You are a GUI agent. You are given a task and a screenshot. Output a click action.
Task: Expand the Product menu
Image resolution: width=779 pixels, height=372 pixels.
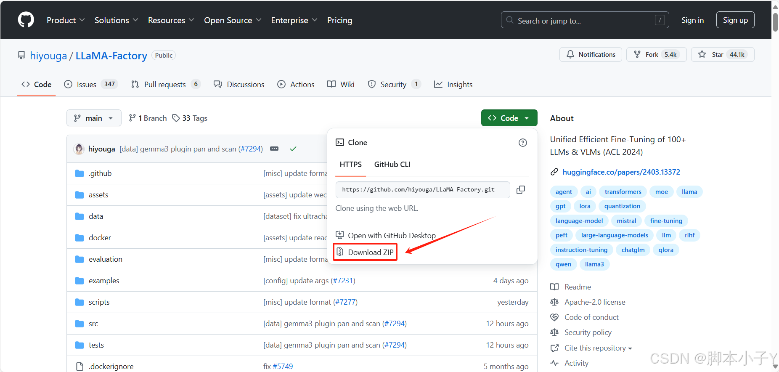66,20
